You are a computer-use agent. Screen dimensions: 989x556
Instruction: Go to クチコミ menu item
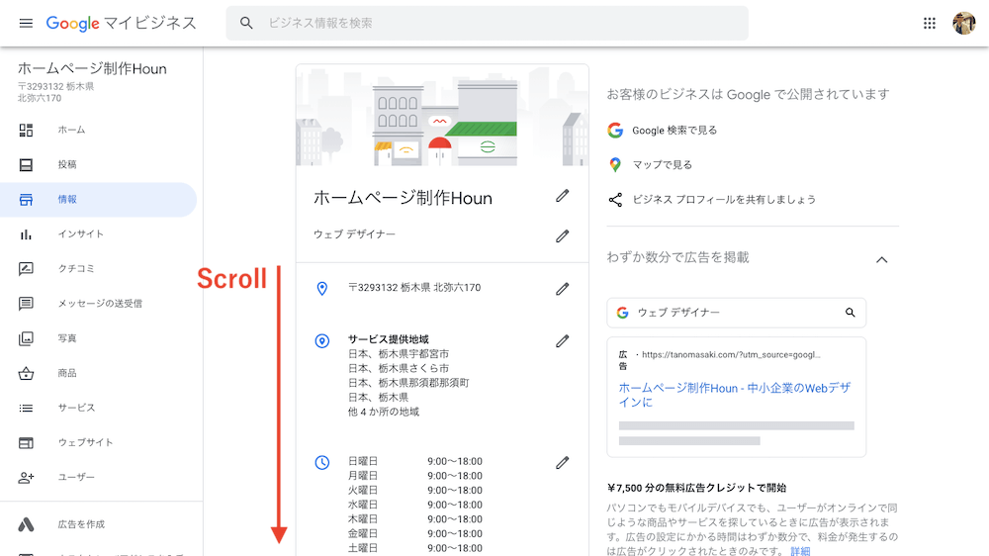click(76, 269)
